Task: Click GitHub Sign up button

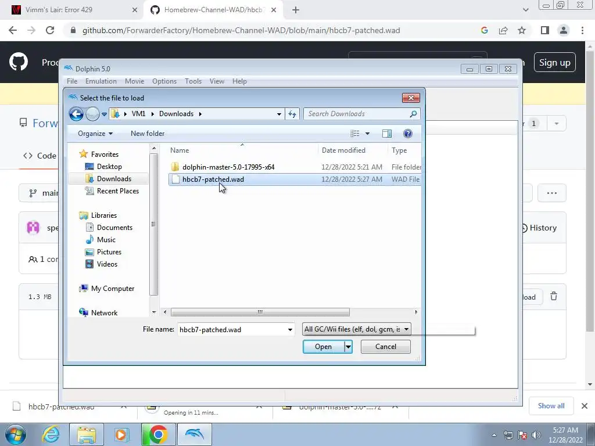Action: 554,63
